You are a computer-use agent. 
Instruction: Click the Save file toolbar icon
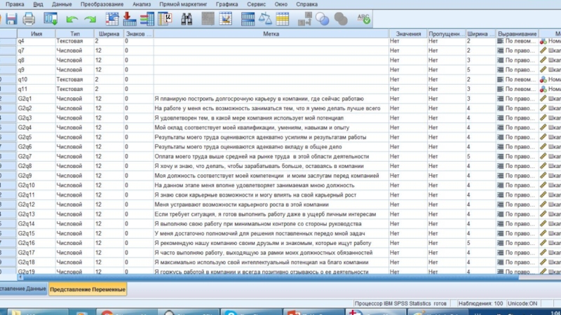10,19
